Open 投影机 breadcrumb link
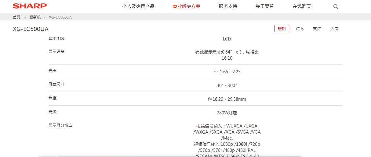The width and height of the screenshot is (371, 157). tap(35, 17)
